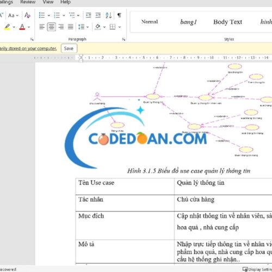Image resolution: width=272 pixels, height=272 pixels.
Task: Click the horizontal ruler at mark 7
Action: (x=170, y=58)
